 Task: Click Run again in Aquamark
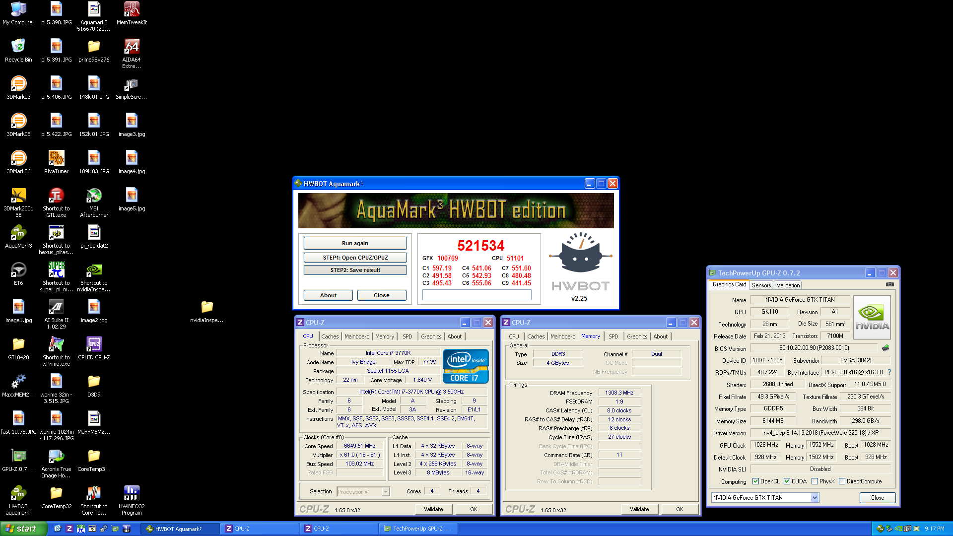[x=355, y=243]
